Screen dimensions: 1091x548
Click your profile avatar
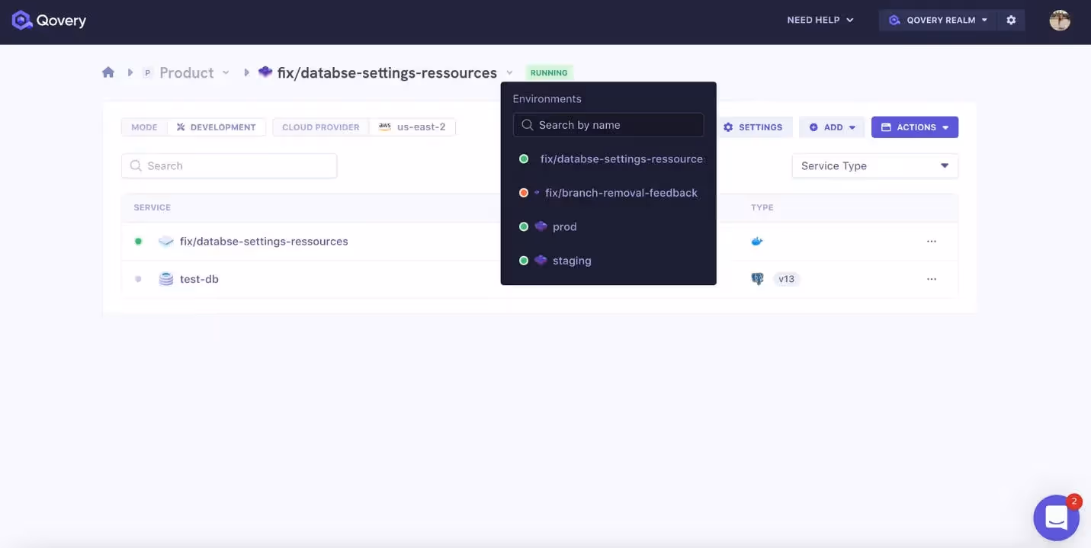pyautogui.click(x=1060, y=20)
